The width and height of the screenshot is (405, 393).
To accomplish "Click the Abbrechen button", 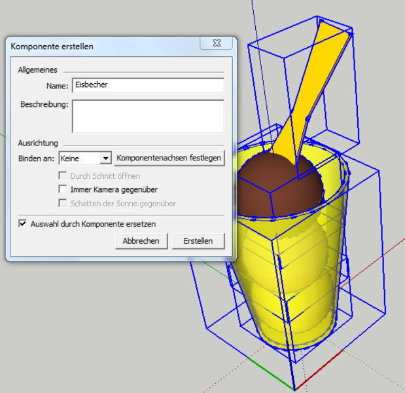I will [x=141, y=241].
